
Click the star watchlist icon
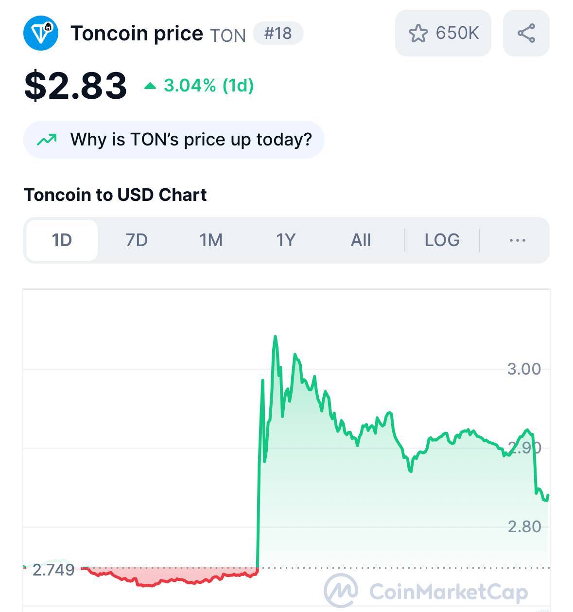click(418, 34)
